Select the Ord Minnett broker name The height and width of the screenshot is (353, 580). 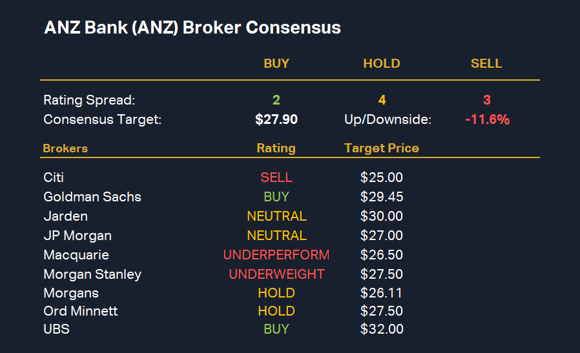[x=81, y=311]
